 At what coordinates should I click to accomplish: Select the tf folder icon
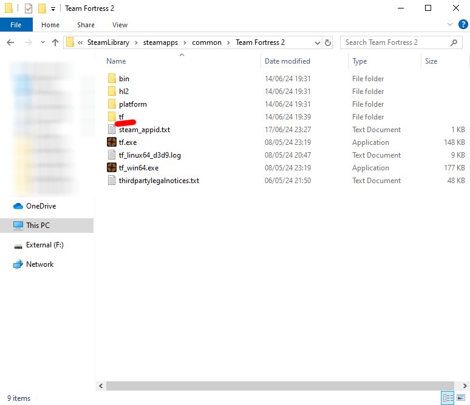(x=112, y=117)
